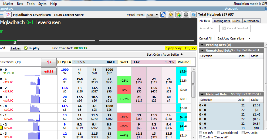Click the green In-play status indicator

26,48
